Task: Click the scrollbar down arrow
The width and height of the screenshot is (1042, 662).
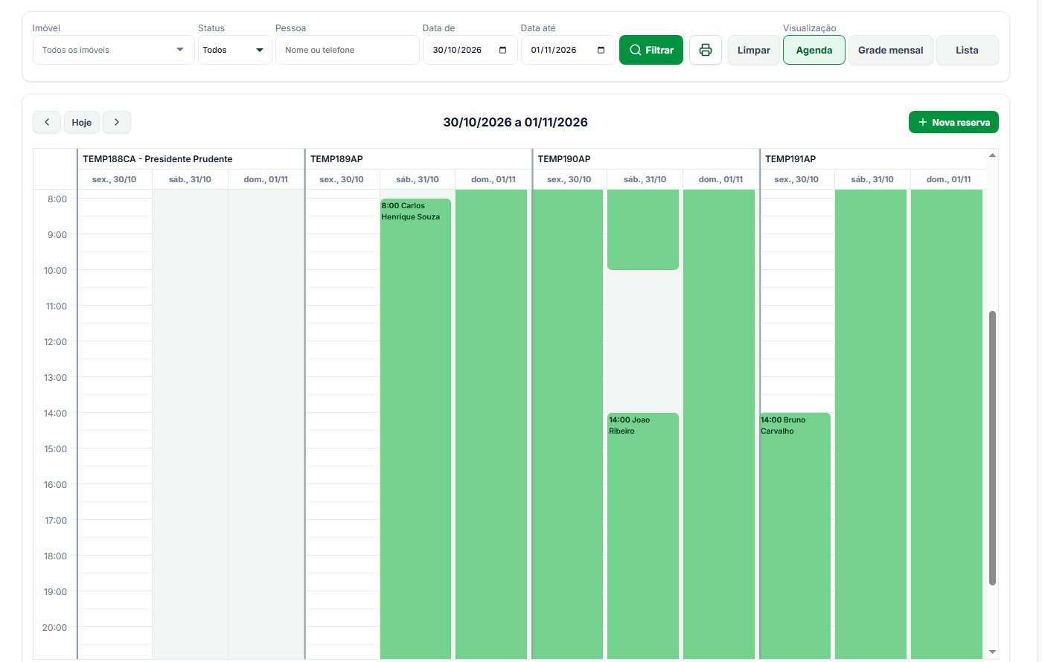Action: coord(992,652)
